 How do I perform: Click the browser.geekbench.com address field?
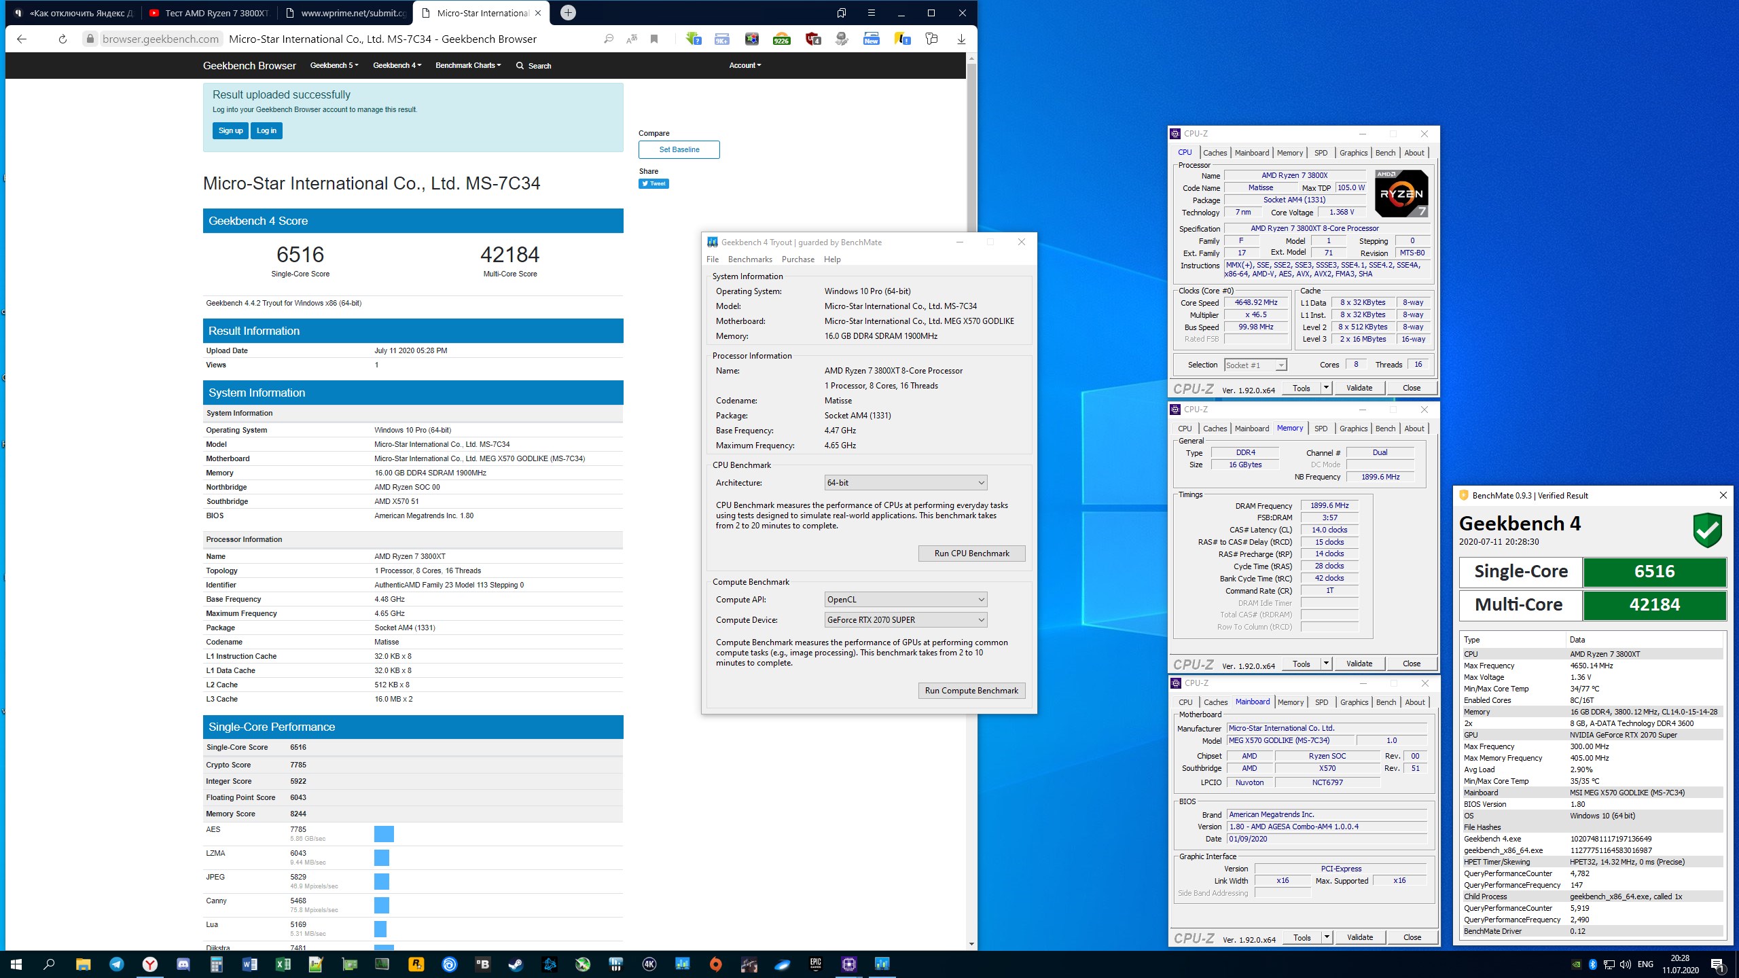(160, 39)
